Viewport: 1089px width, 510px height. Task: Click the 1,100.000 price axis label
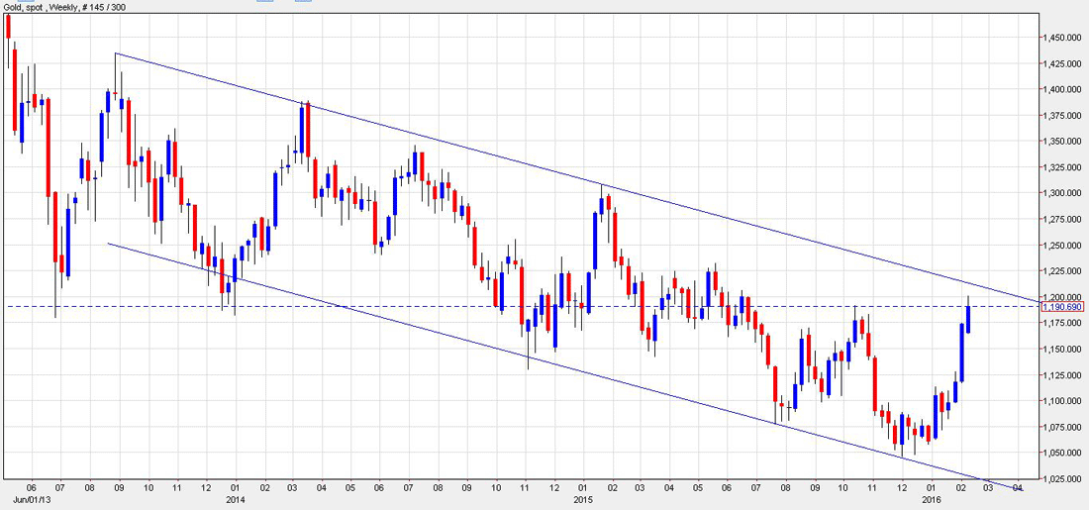(x=1062, y=401)
